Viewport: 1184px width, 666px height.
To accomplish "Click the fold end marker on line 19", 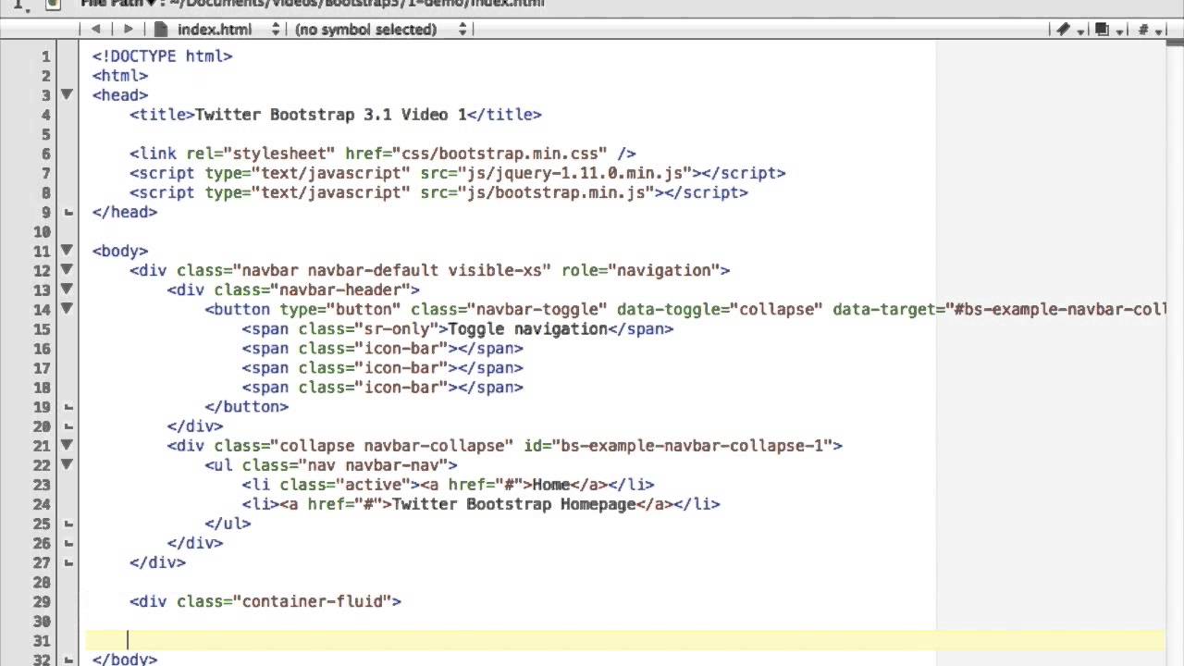I will click(x=67, y=406).
